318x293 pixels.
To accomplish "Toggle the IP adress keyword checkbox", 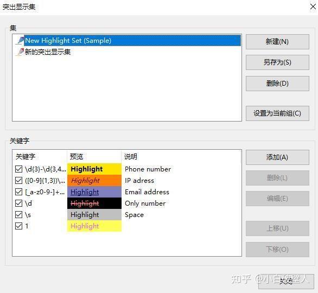I will 18,180.
